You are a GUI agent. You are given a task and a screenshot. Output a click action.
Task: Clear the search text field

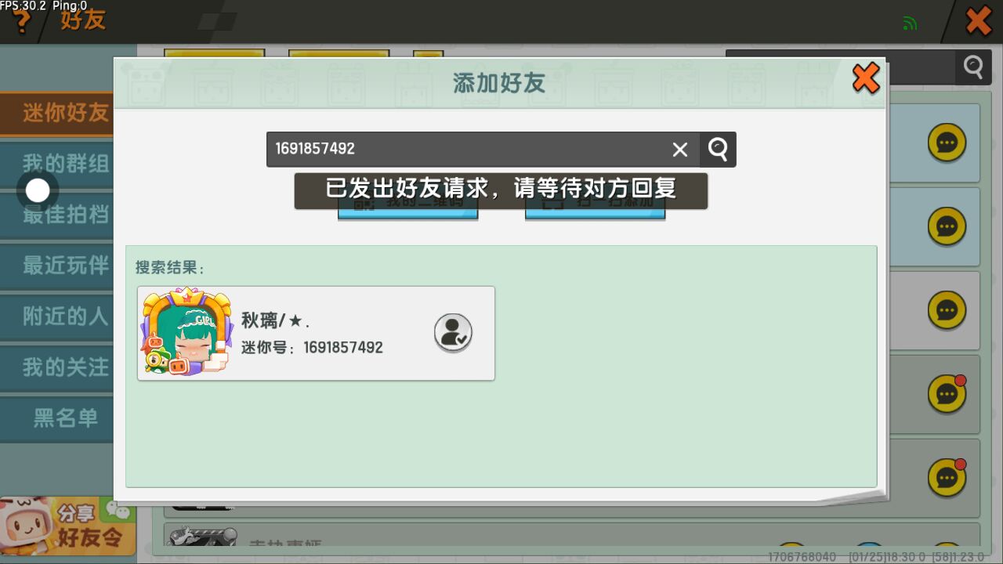[679, 150]
